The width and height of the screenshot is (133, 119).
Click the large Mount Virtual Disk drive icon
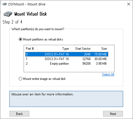tap(8, 14)
